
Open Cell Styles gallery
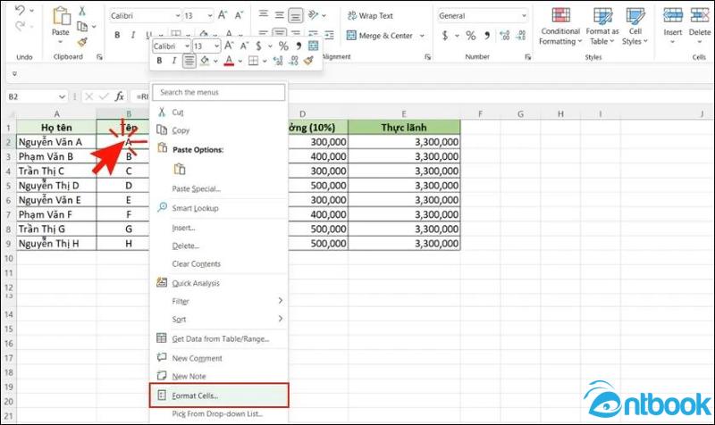635,27
